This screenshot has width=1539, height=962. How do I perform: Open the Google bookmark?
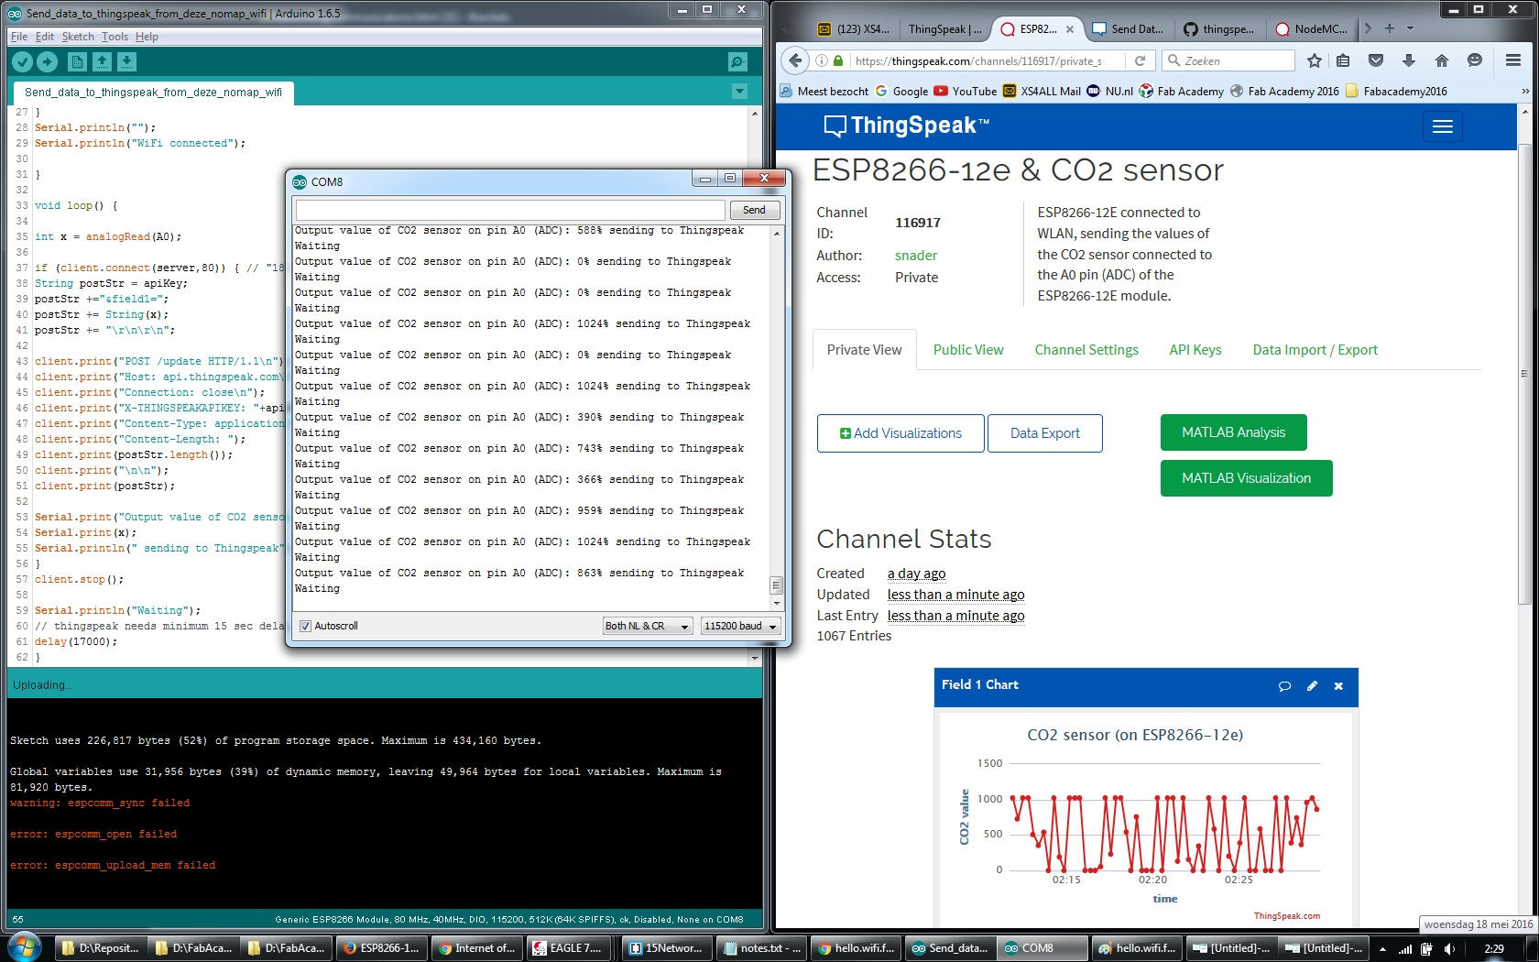(901, 91)
